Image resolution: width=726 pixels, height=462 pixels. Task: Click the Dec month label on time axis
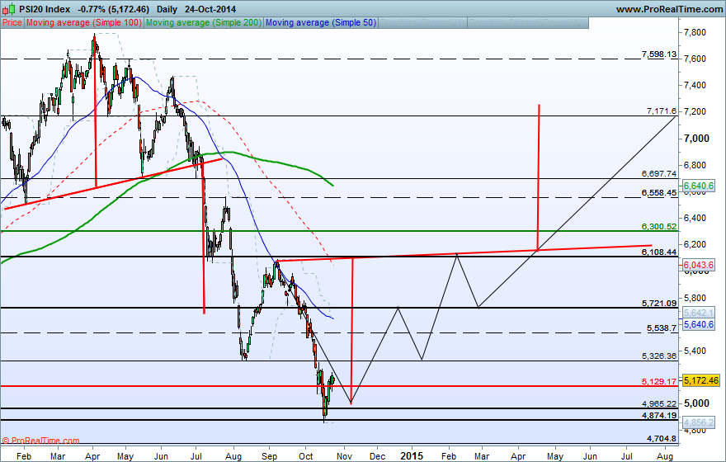pos(377,456)
